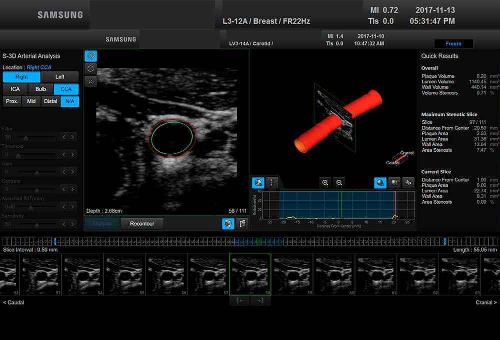Click the icon right of Recontour
The image size is (500, 340).
tap(228, 224)
